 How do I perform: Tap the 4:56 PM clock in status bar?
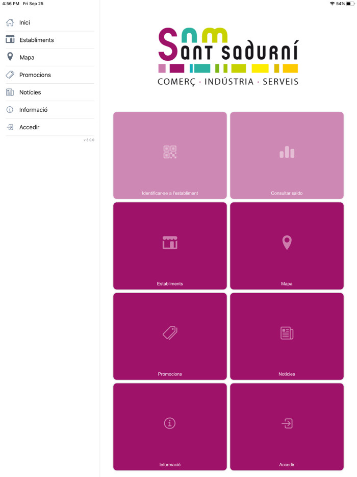11,4
